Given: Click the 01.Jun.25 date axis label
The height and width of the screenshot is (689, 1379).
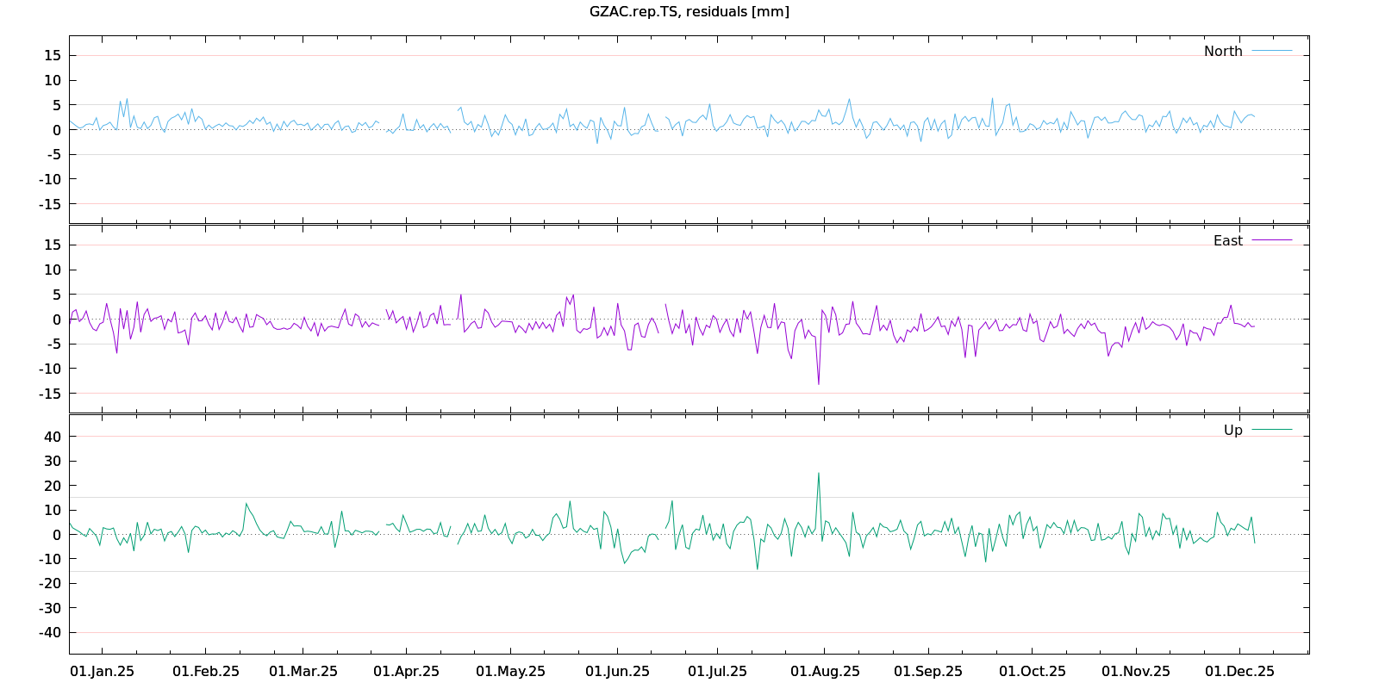Looking at the screenshot, I should coord(617,671).
